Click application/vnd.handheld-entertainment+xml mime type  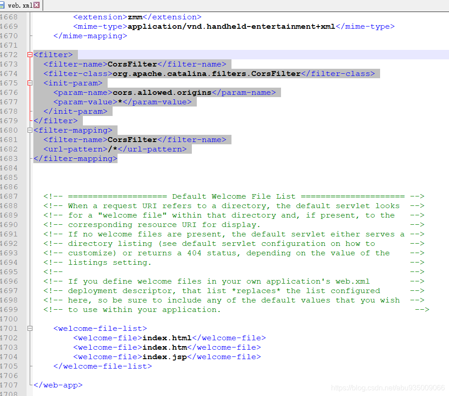[231, 27]
